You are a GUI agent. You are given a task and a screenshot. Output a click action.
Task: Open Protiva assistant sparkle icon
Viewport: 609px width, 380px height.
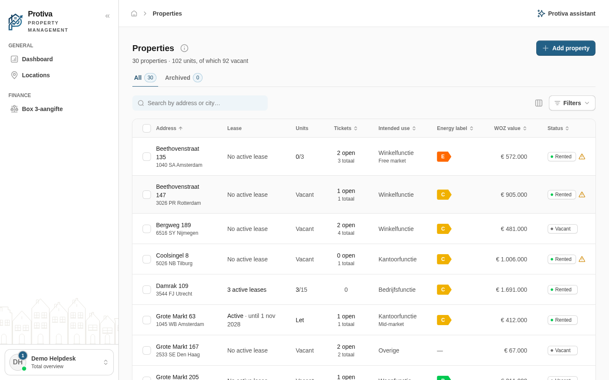click(541, 14)
